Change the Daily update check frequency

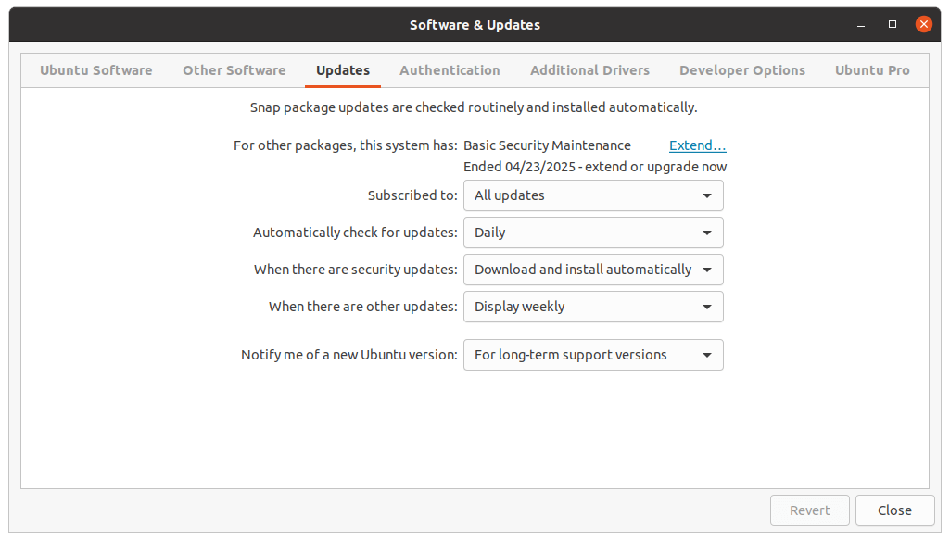(593, 233)
